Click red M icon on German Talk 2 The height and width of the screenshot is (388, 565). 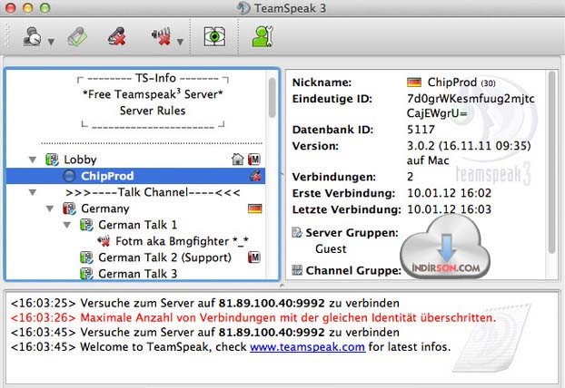point(254,257)
